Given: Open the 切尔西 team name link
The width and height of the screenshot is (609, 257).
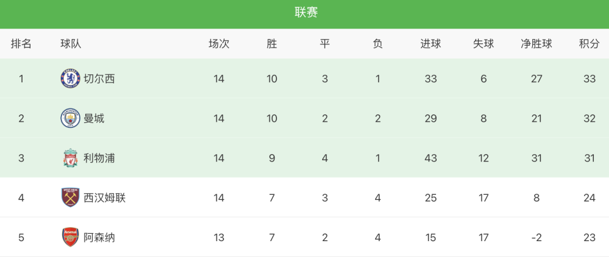Looking at the screenshot, I should [x=99, y=79].
